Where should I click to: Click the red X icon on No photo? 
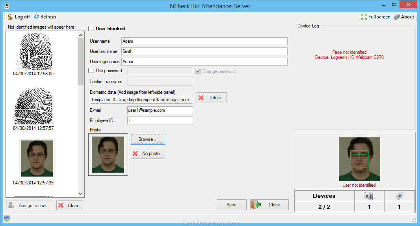[136, 153]
